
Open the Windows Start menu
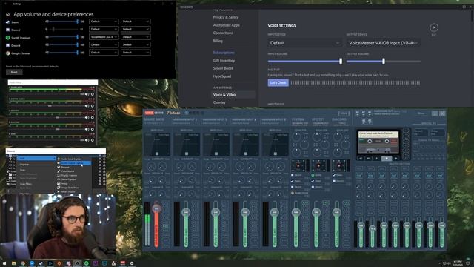pos(4,264)
